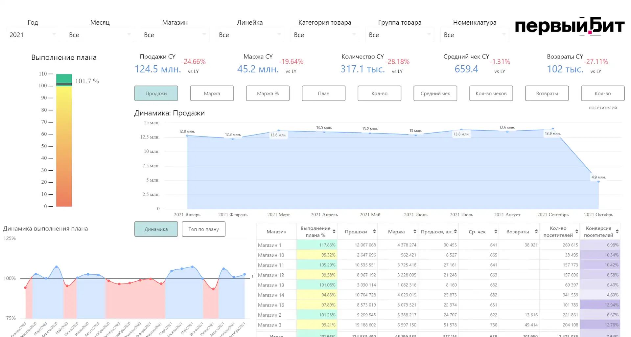Select the Динамика tab
The width and height of the screenshot is (631, 337).
[x=156, y=229]
